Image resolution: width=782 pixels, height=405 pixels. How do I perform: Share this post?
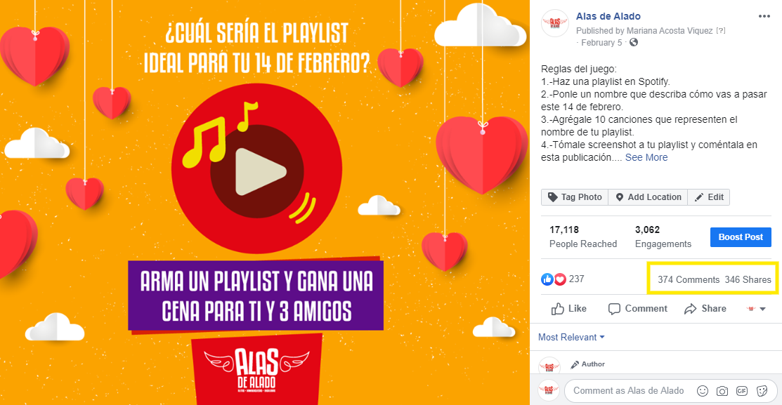coord(705,309)
